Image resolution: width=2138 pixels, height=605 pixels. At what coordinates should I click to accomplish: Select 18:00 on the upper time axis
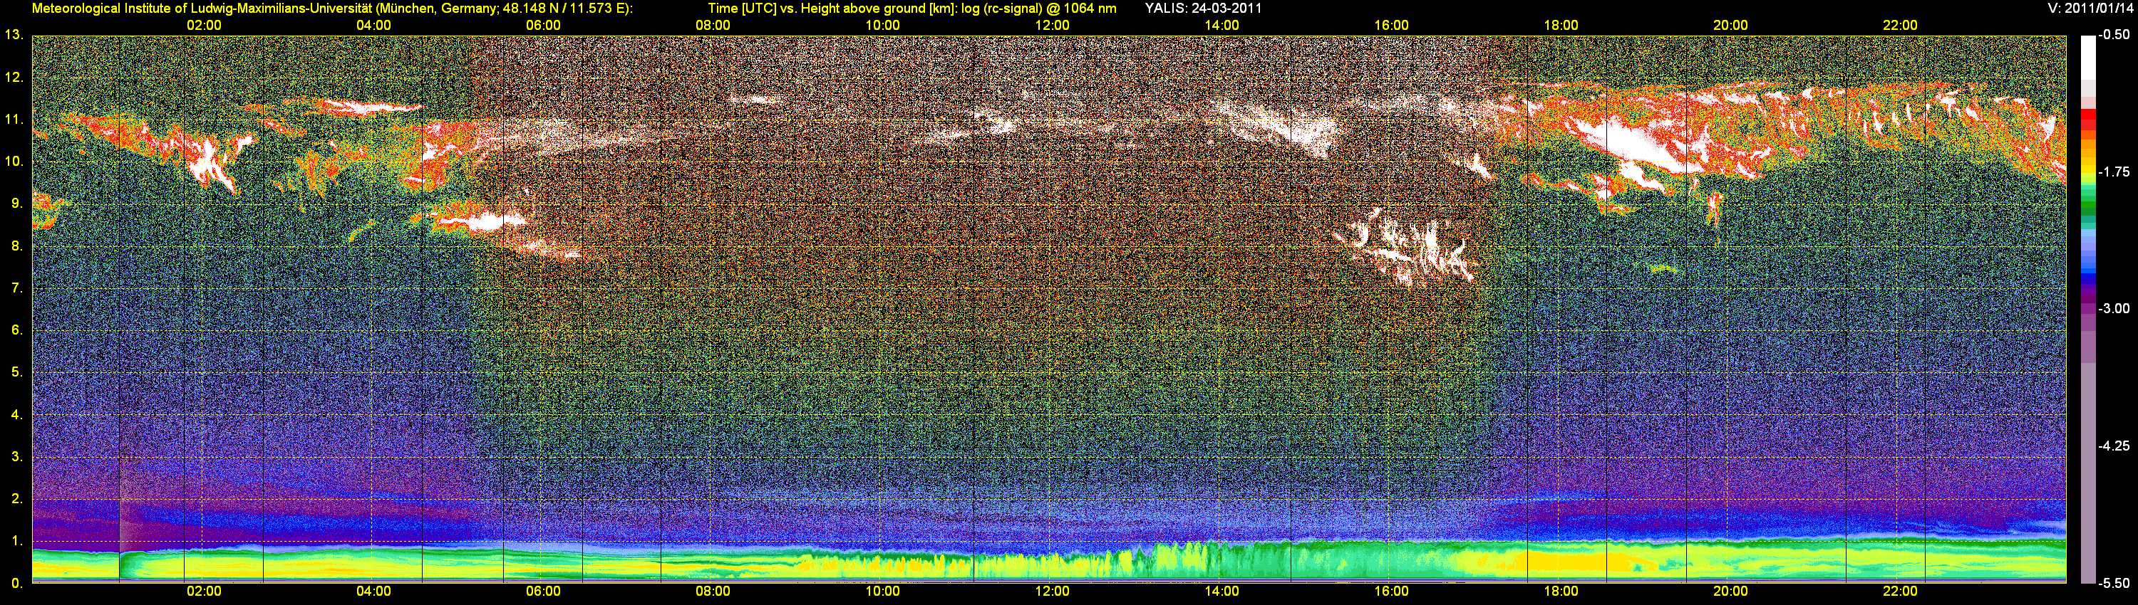(x=1561, y=26)
